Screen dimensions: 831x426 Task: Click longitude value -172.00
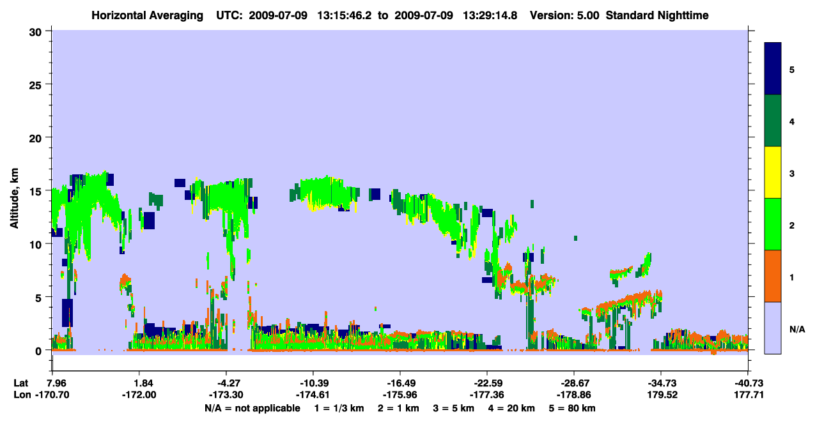140,395
